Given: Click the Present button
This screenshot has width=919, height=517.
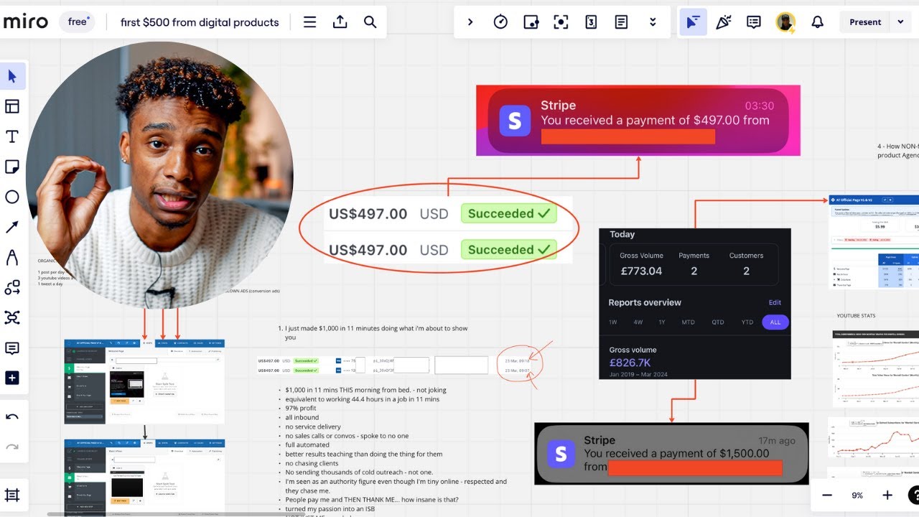Looking at the screenshot, I should coord(865,22).
